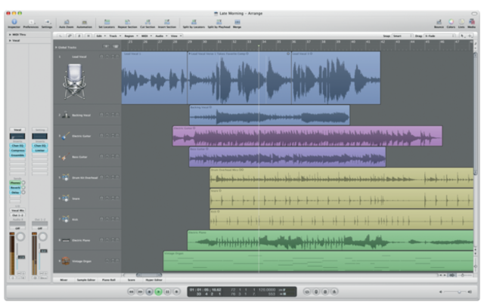Image resolution: width=484 pixels, height=305 pixels.
Task: Expand the Vocal inspector section
Action: pyautogui.click(x=10, y=40)
